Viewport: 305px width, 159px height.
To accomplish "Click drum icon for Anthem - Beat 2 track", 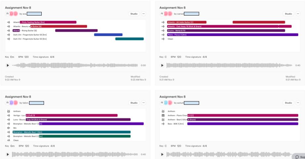I will pos(163,120).
